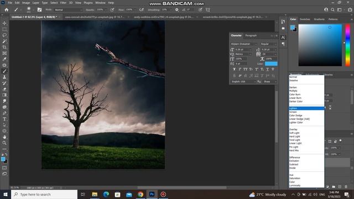This screenshot has width=354, height=199.
Task: Open the anti-aliasing Sharp dropdown
Action: tap(270, 81)
